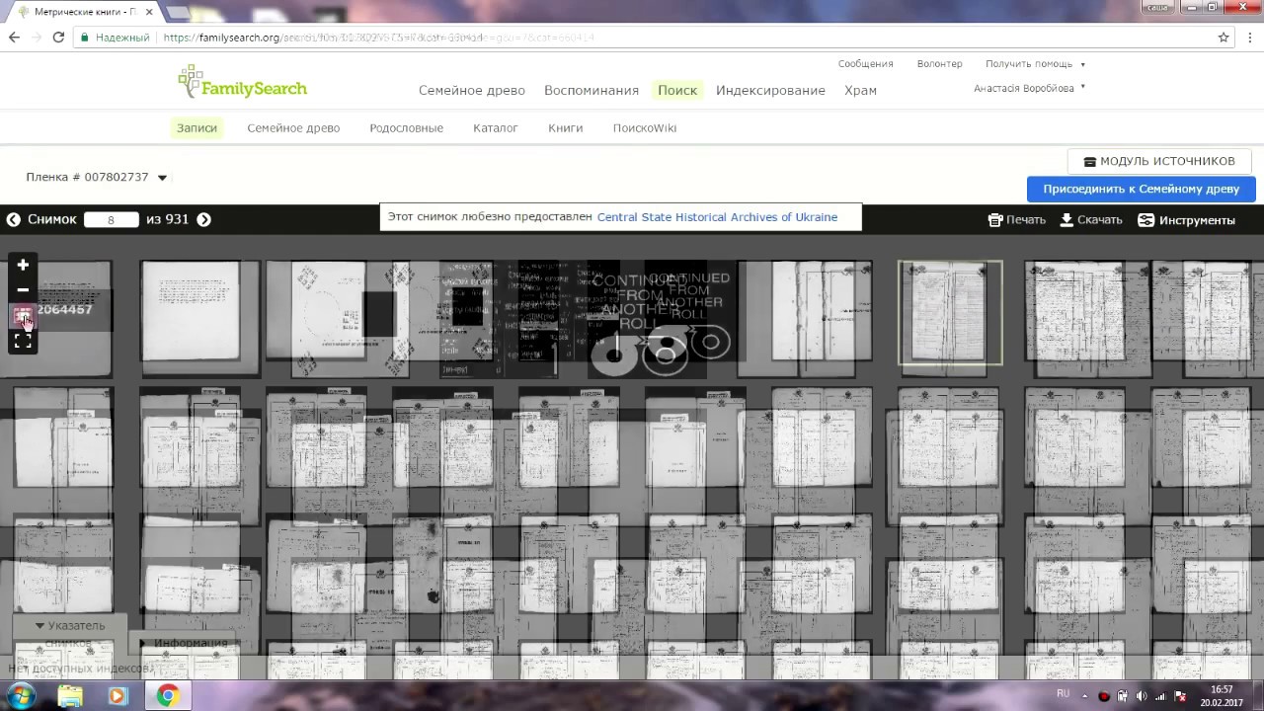Zoom out of the film viewer
Viewport: 1264px width, 711px height.
[x=23, y=289]
